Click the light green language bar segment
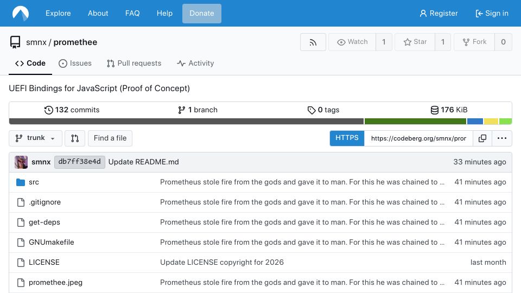The height and width of the screenshot is (293, 521). pos(505,122)
